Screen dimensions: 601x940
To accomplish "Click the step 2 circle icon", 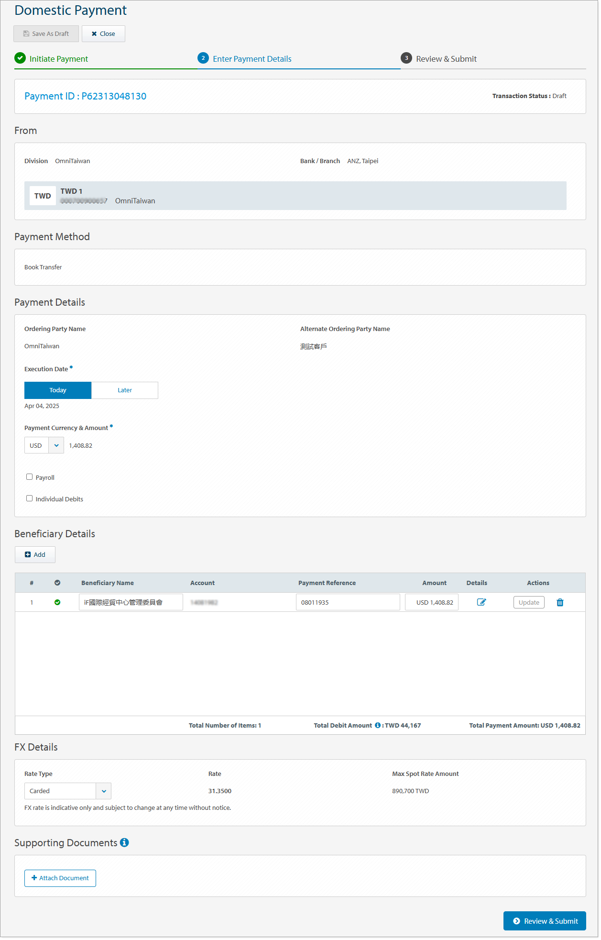I will point(203,58).
